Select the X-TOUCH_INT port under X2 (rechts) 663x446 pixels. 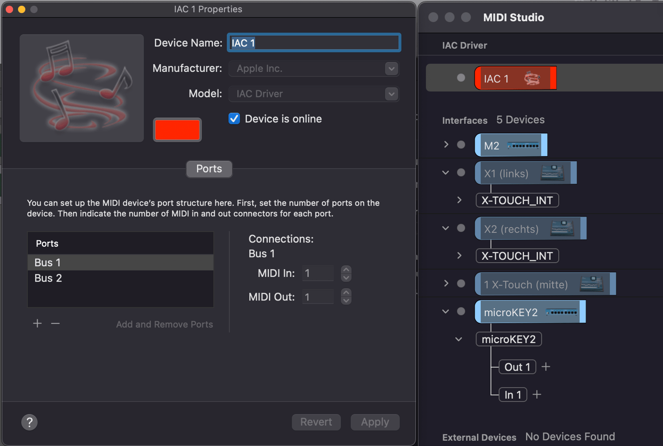(x=517, y=256)
